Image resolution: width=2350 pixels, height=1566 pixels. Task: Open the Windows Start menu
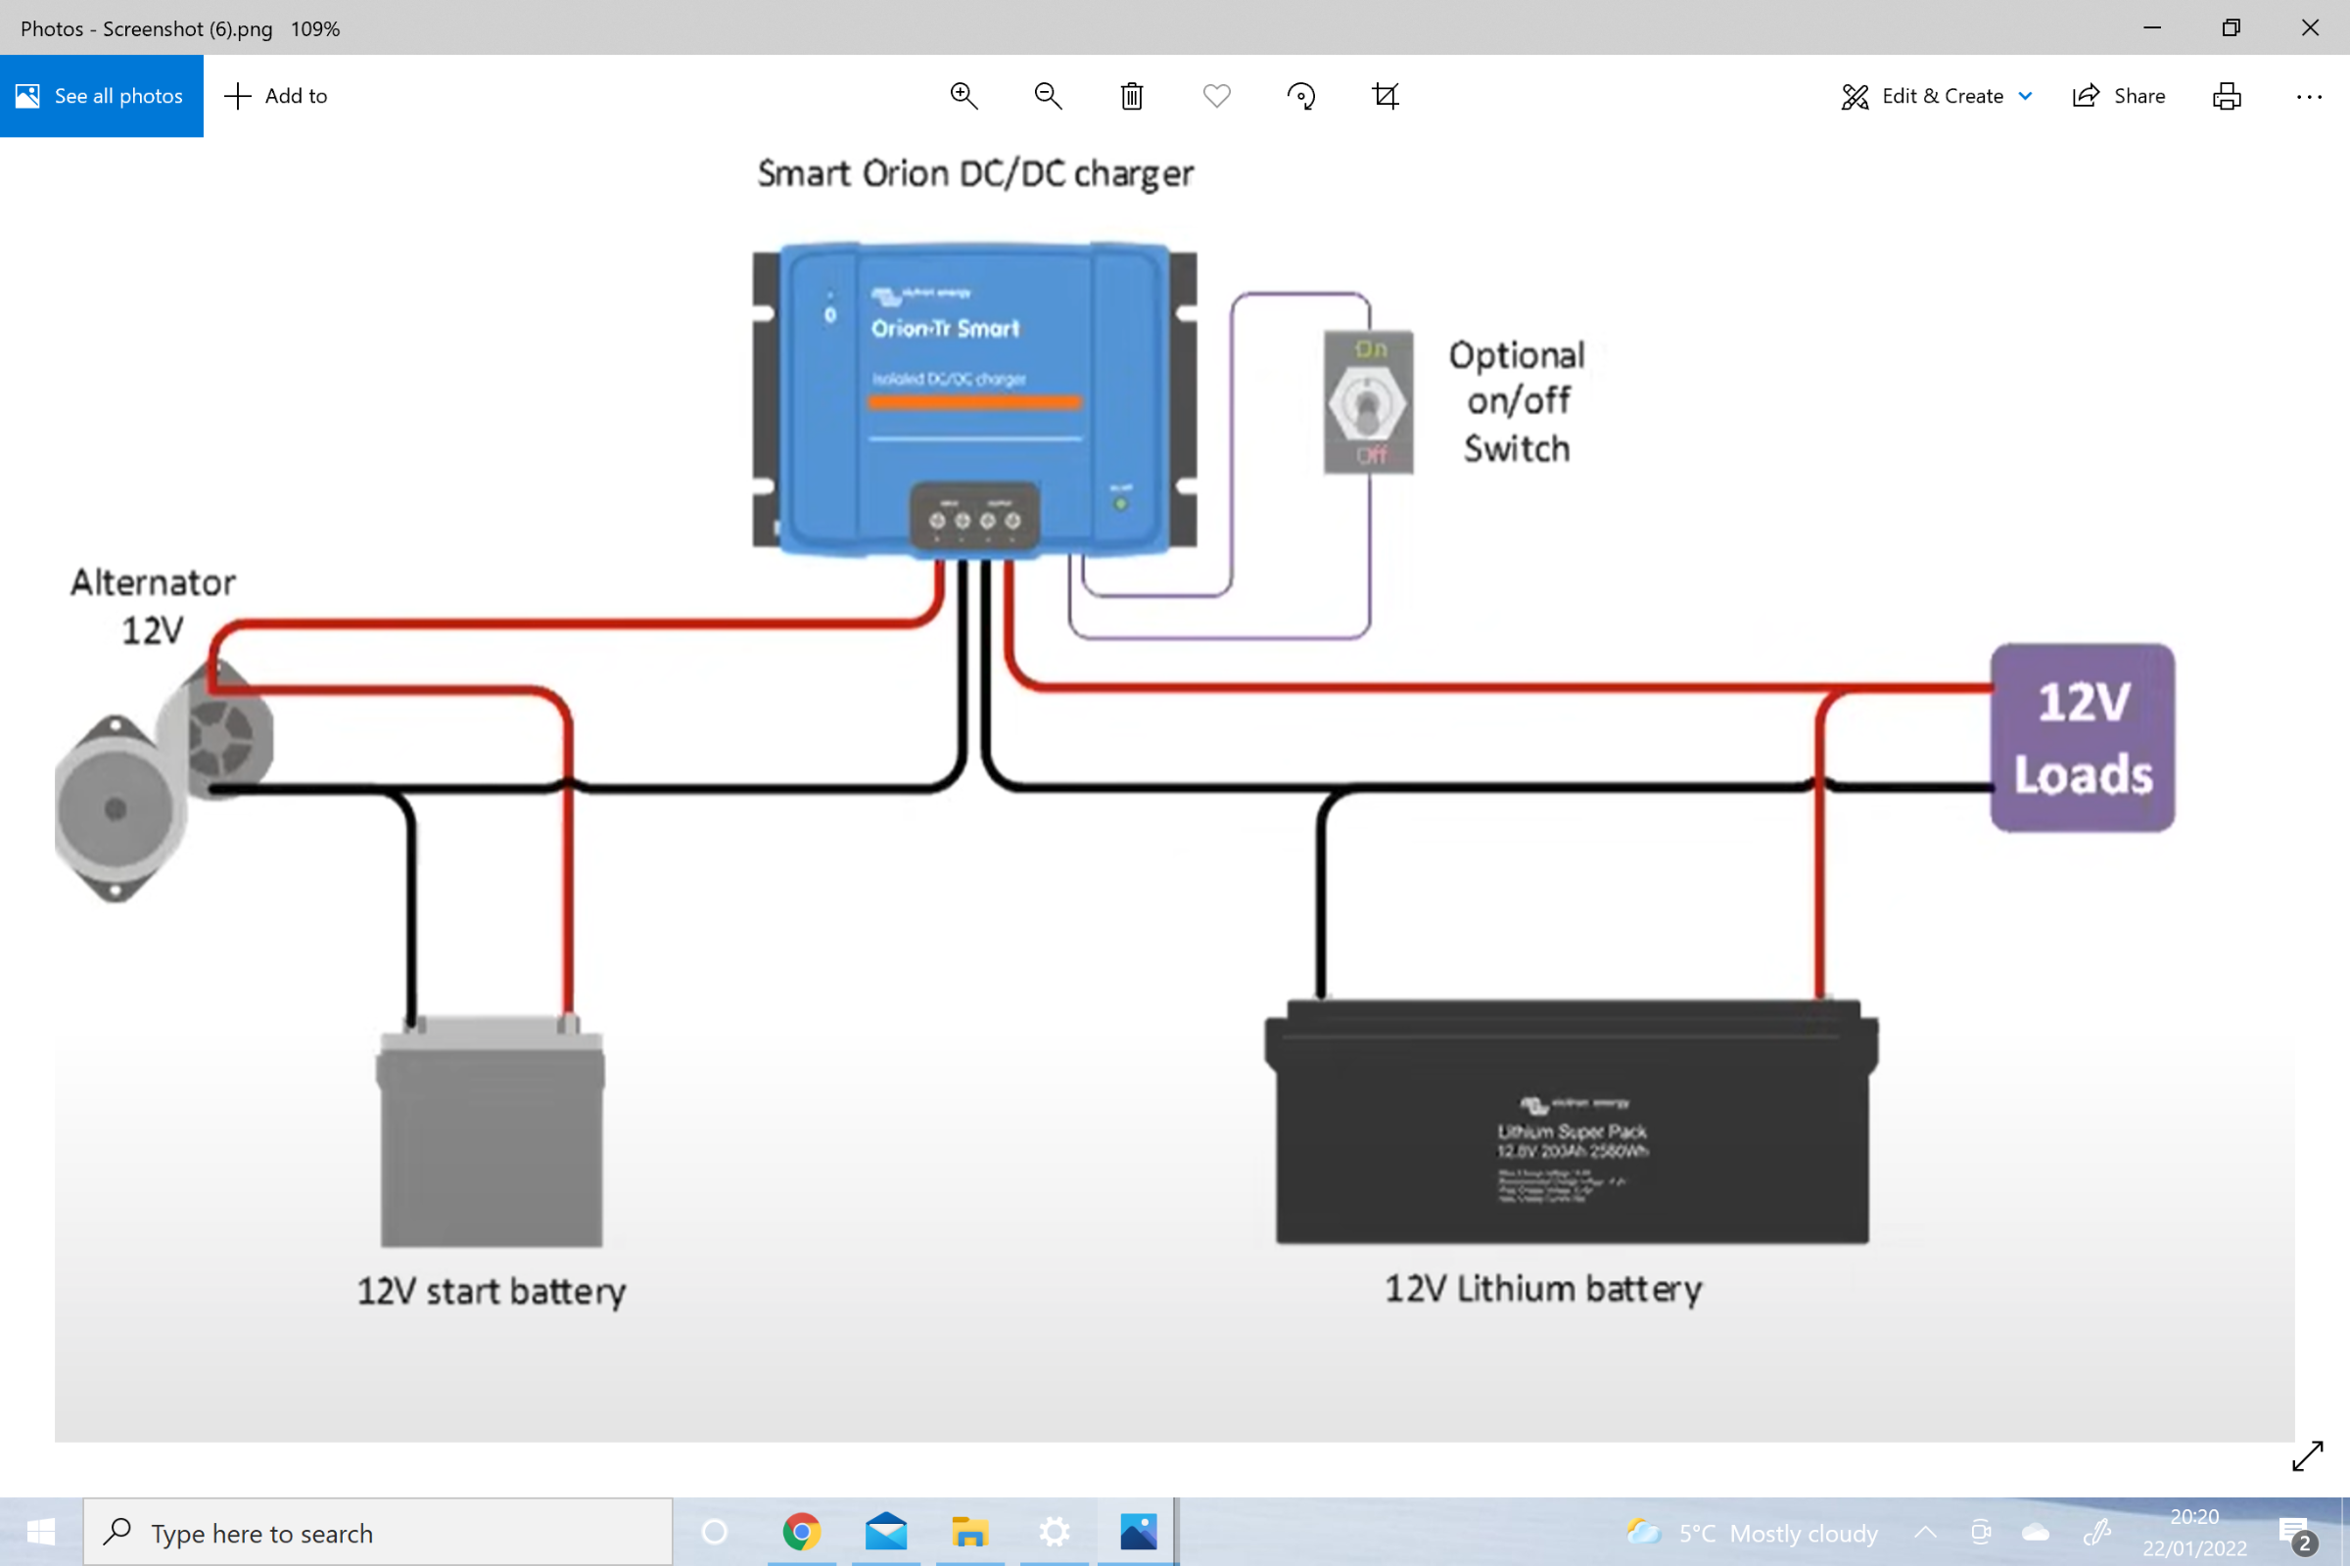pos(41,1532)
